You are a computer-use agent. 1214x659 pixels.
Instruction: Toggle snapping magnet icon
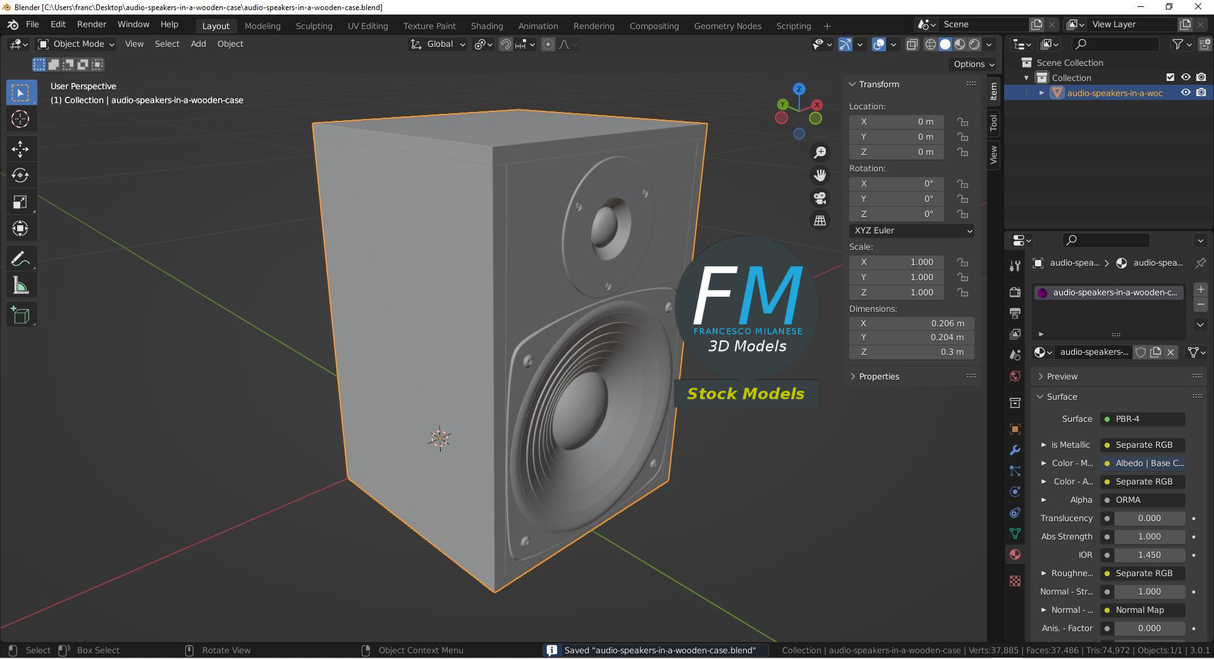point(506,44)
